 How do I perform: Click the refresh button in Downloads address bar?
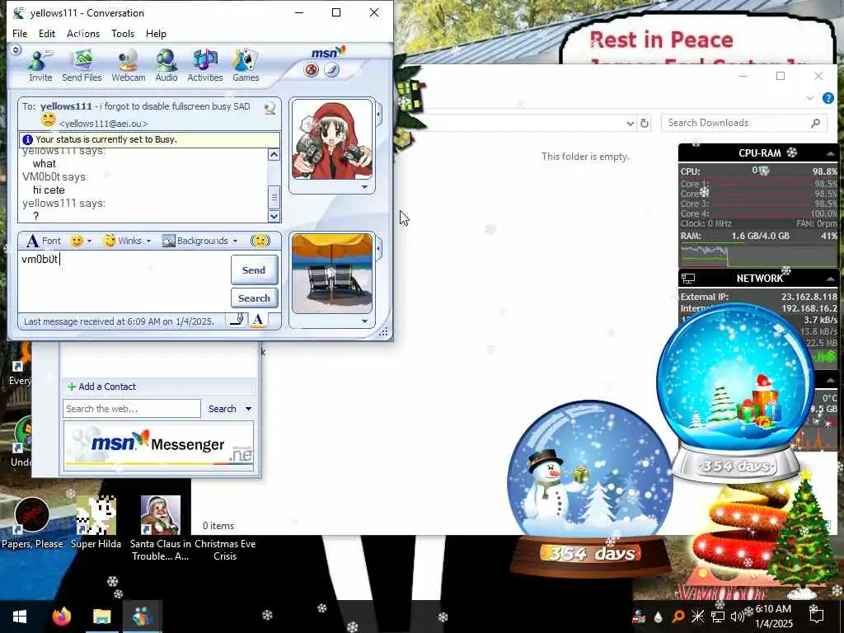(x=645, y=124)
